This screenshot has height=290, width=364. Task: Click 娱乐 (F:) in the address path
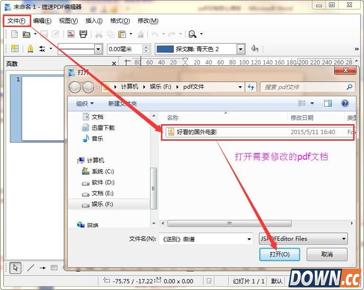[160, 87]
